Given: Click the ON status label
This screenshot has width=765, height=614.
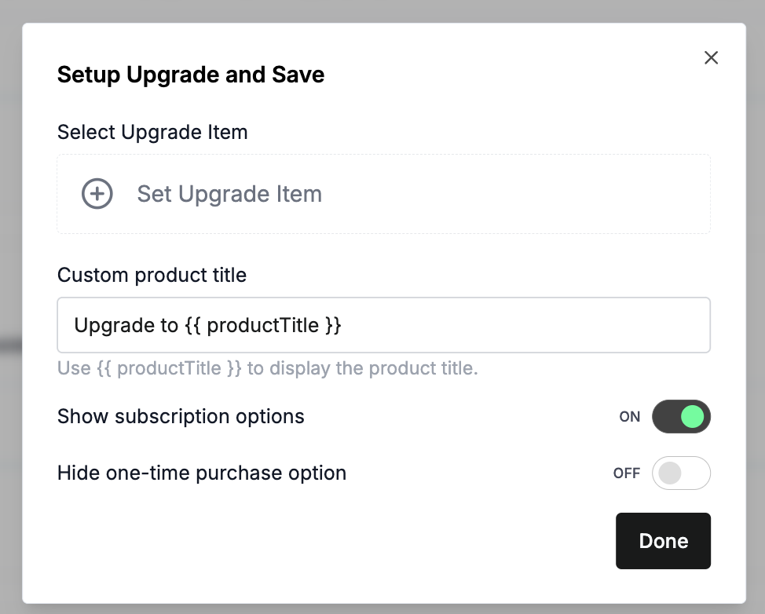Looking at the screenshot, I should pos(630,417).
